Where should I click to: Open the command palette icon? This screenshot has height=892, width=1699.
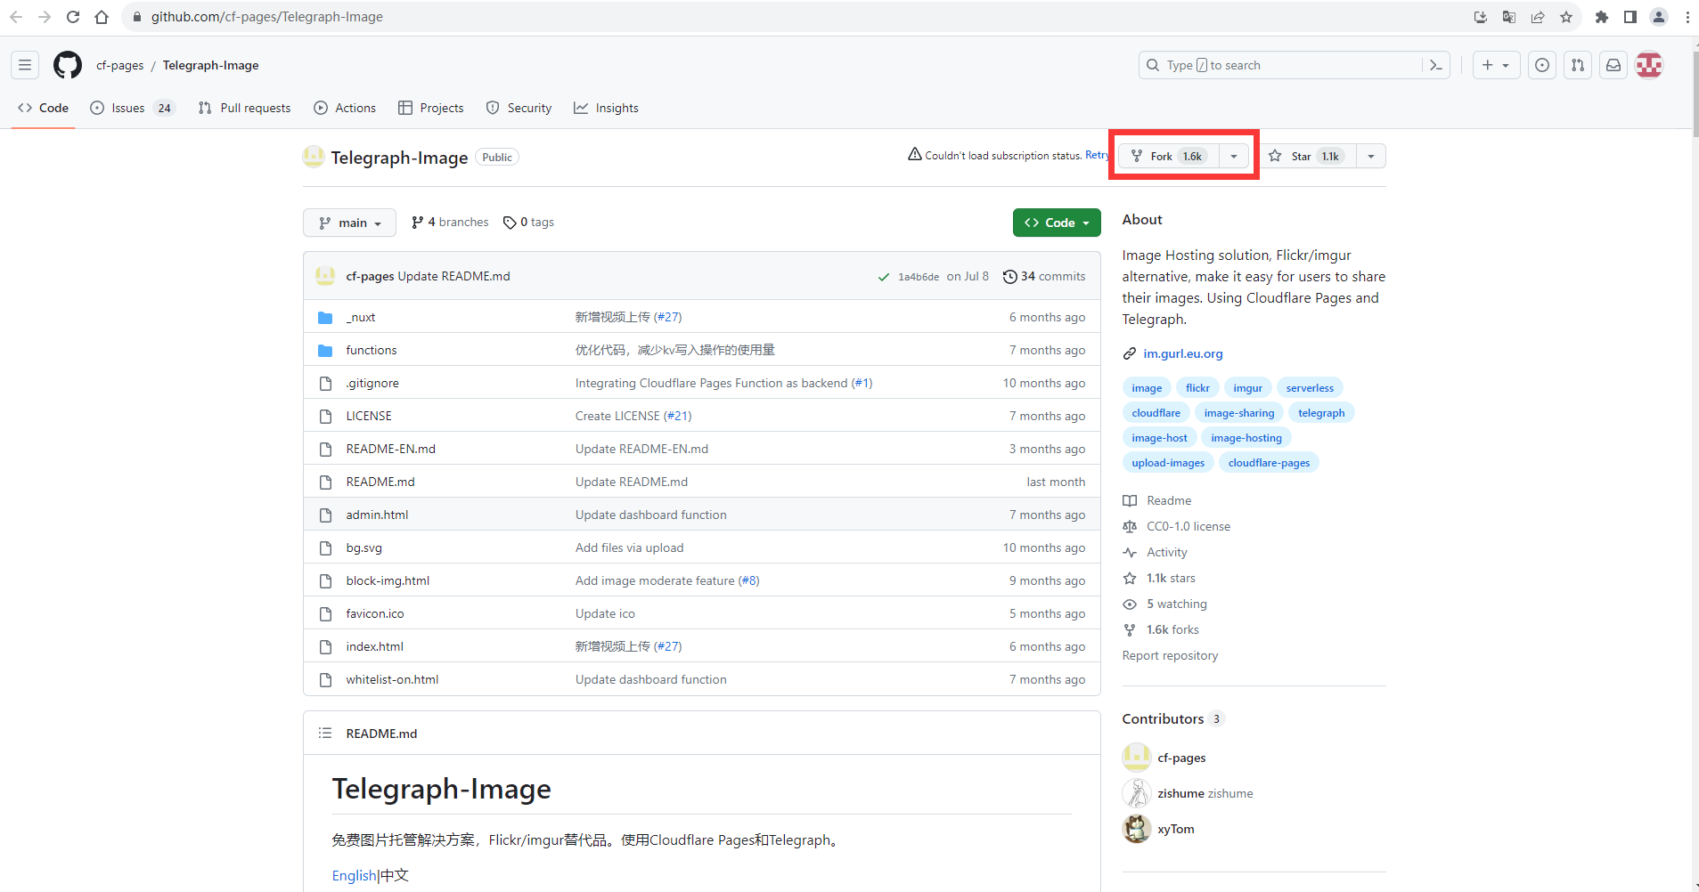coord(1435,65)
